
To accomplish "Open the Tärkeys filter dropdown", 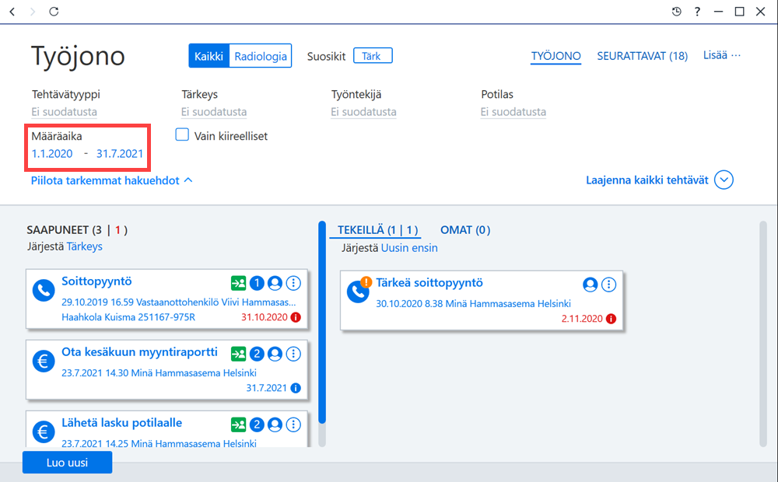I will (x=214, y=112).
